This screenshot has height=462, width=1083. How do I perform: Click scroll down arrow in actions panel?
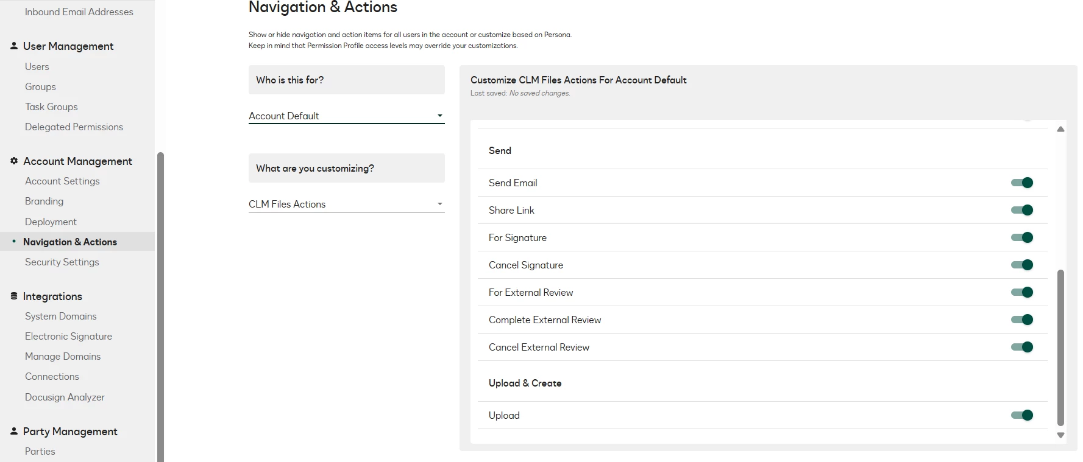(x=1060, y=435)
